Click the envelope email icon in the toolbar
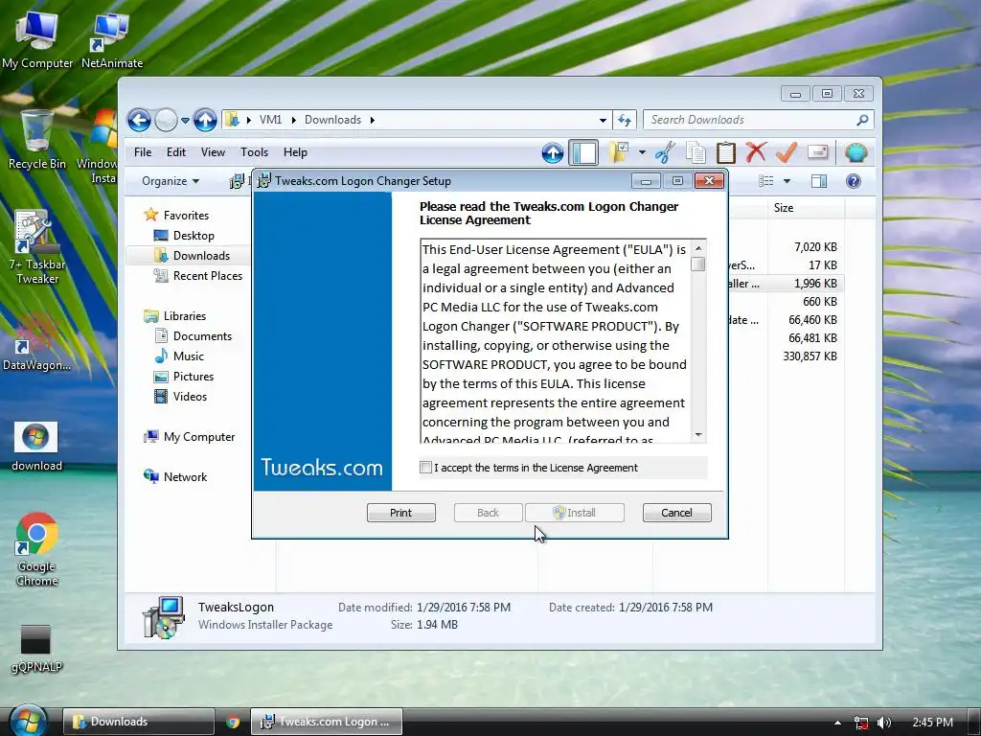Screen dimensions: 981x736 pos(818,152)
